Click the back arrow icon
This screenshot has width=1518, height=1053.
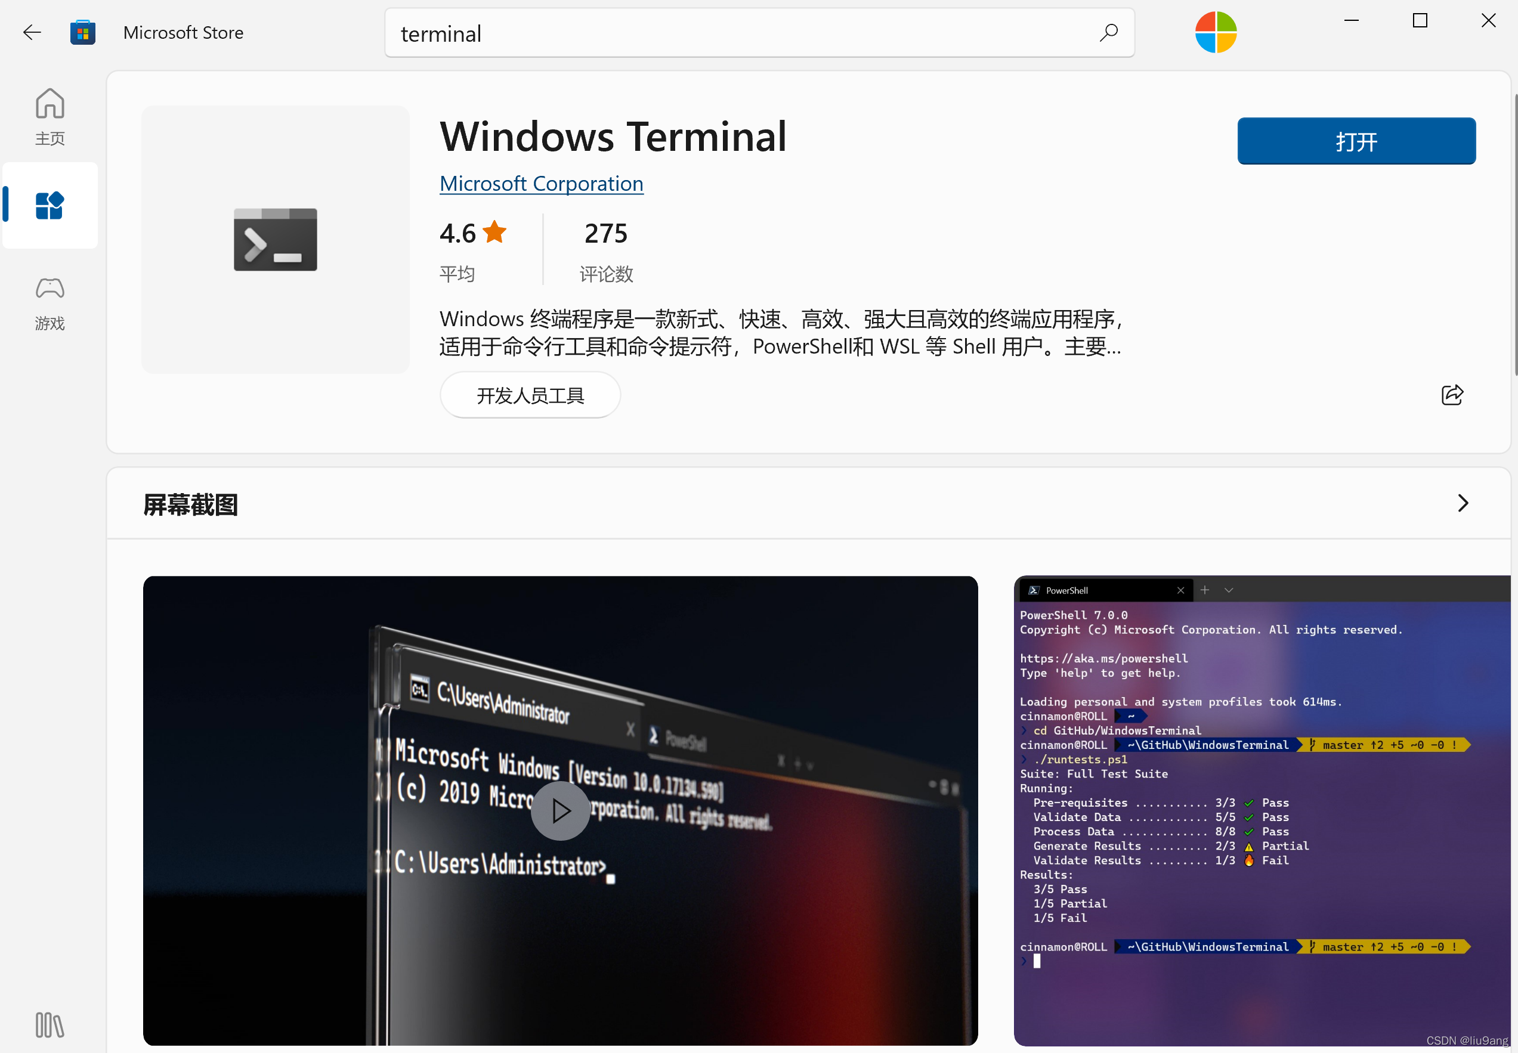coord(32,32)
